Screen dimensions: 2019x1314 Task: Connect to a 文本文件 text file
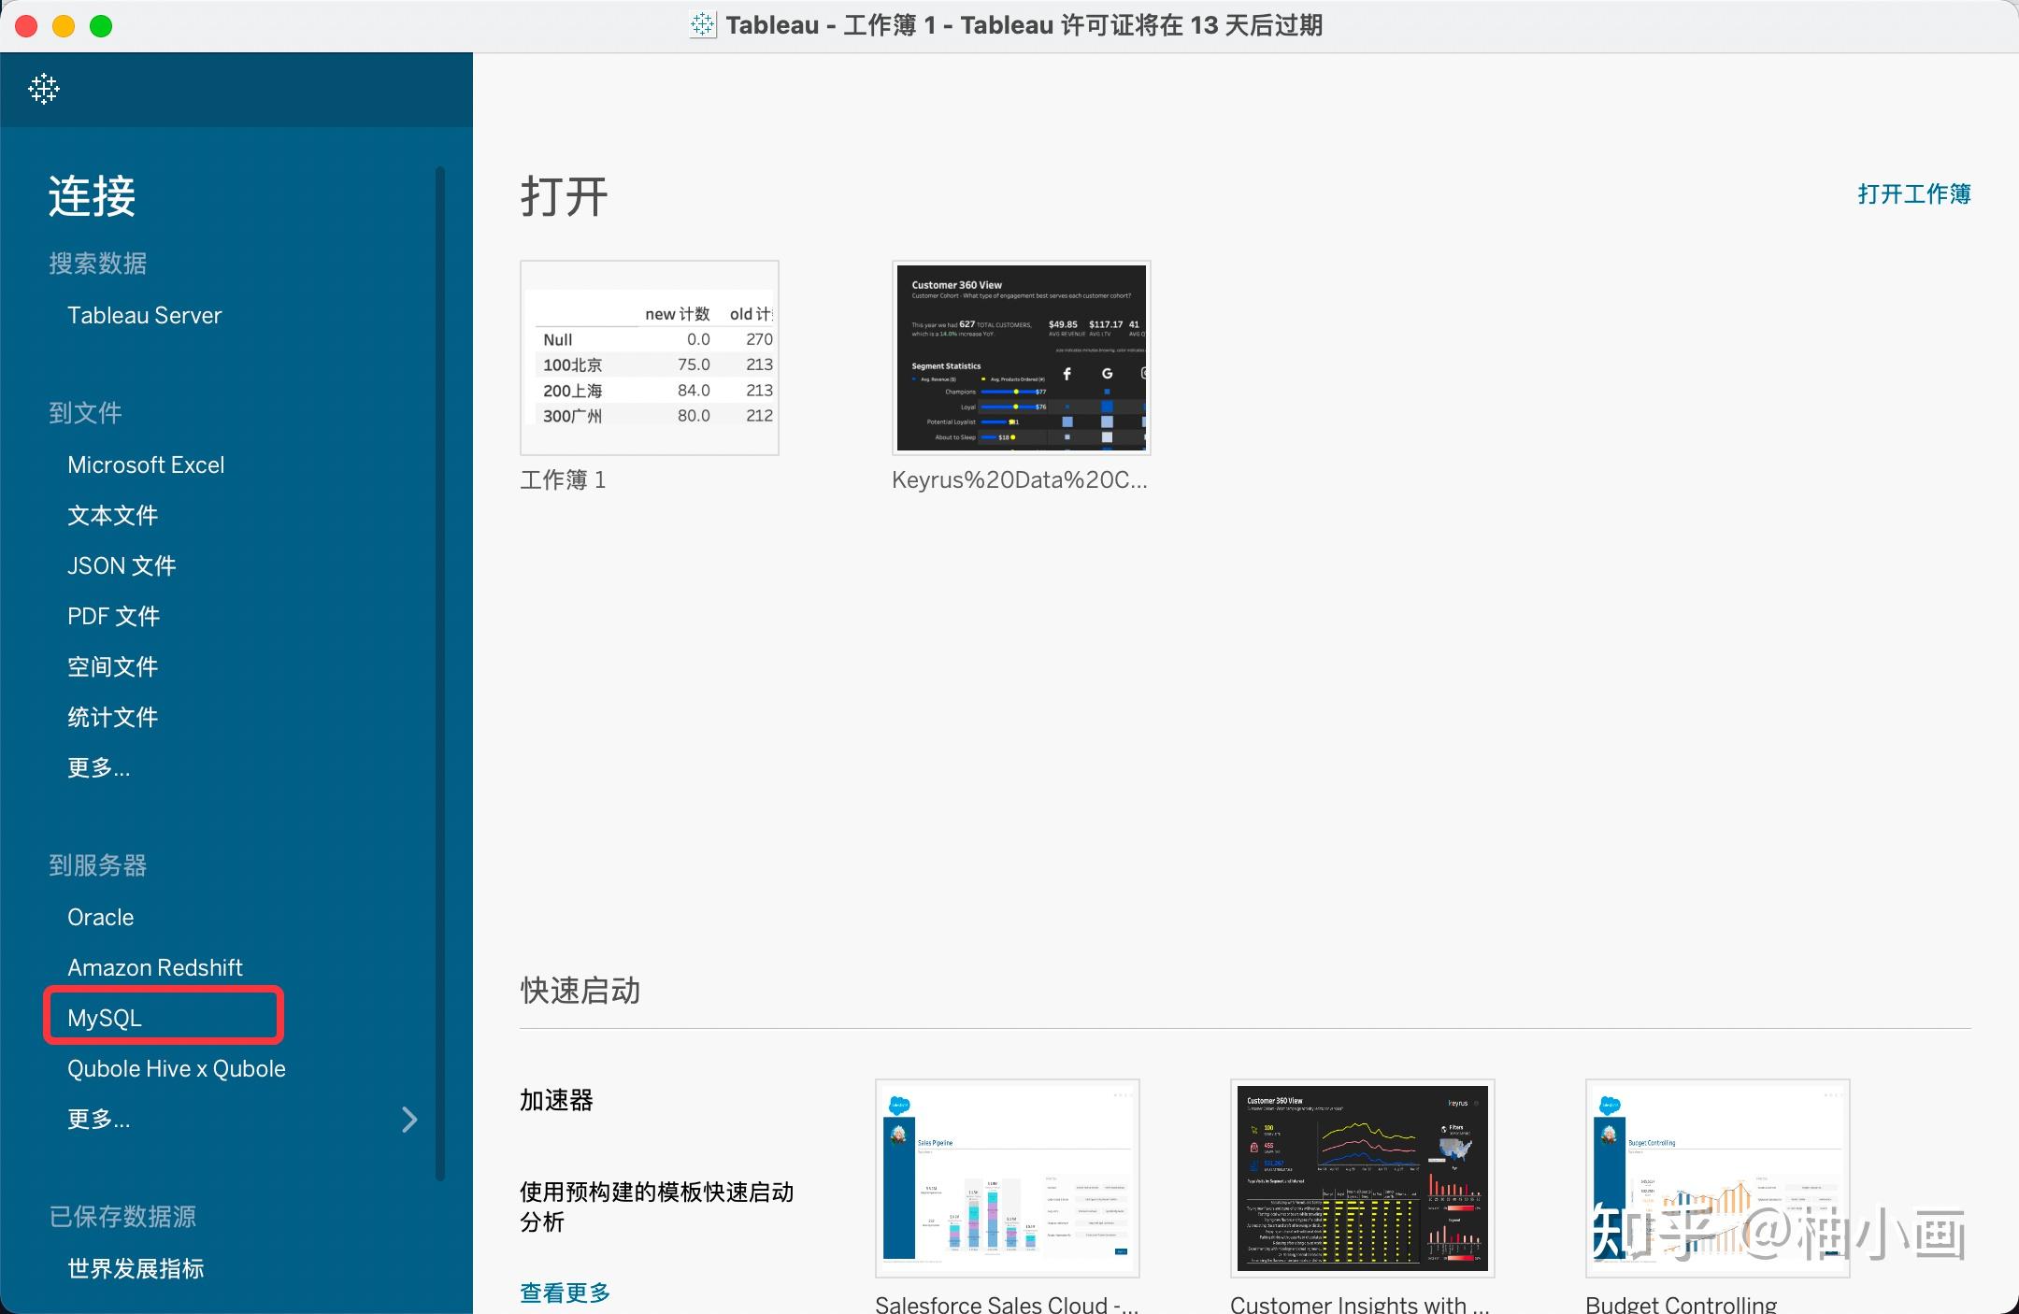coord(112,515)
